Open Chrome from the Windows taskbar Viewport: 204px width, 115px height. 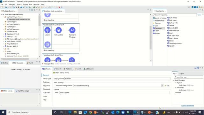coord(91,112)
